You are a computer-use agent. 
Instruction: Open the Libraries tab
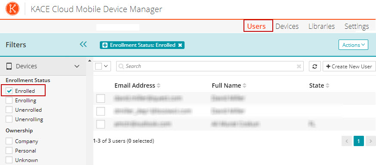click(x=321, y=26)
